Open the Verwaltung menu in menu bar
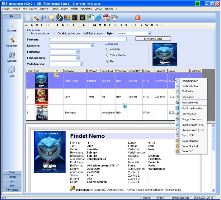The height and width of the screenshot is (200, 221). [x=86, y=9]
